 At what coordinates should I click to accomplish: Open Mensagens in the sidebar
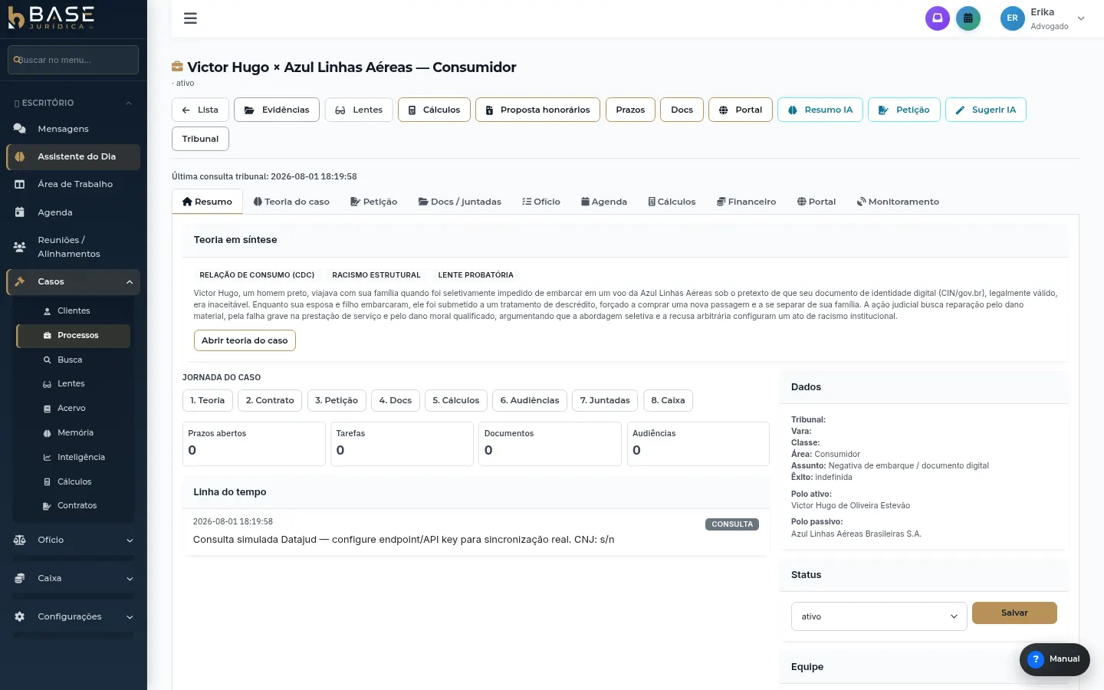[x=73, y=129]
